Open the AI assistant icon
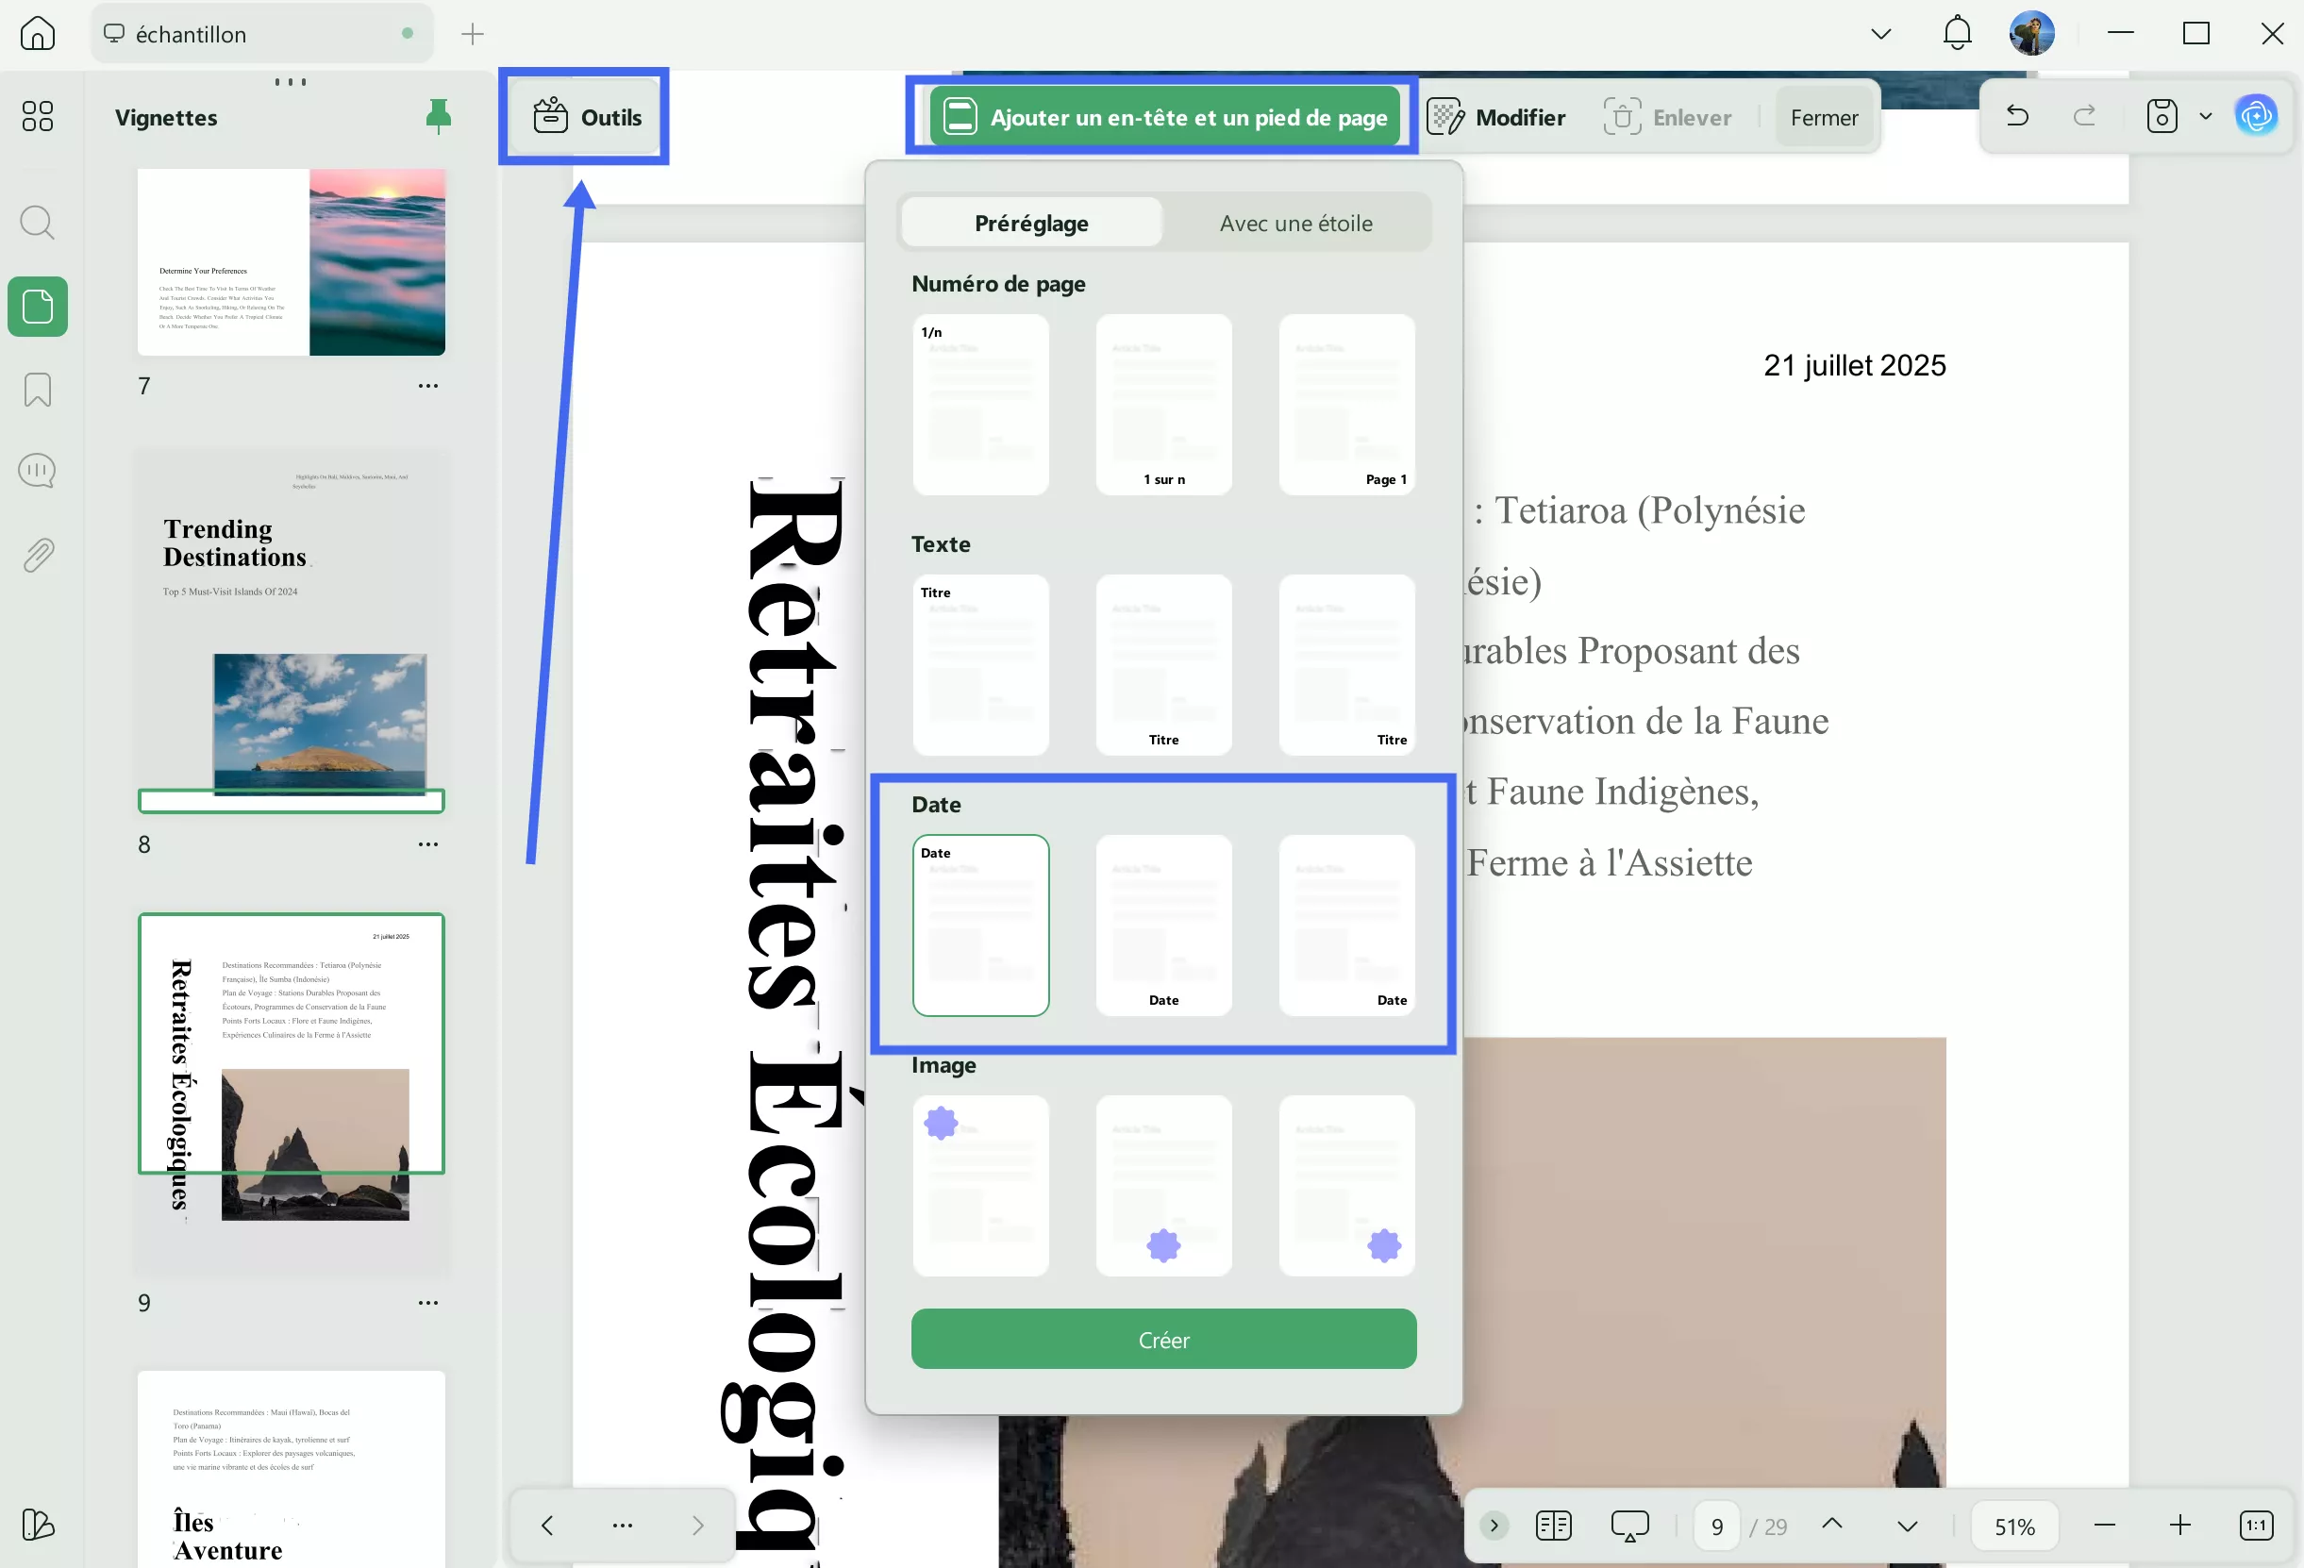 (x=2257, y=115)
